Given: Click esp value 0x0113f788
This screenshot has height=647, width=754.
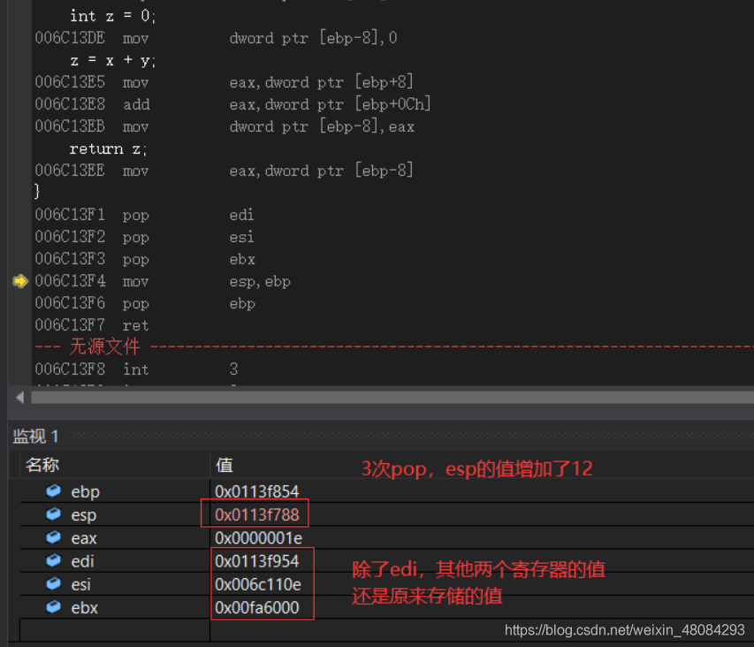Looking at the screenshot, I should coord(256,514).
